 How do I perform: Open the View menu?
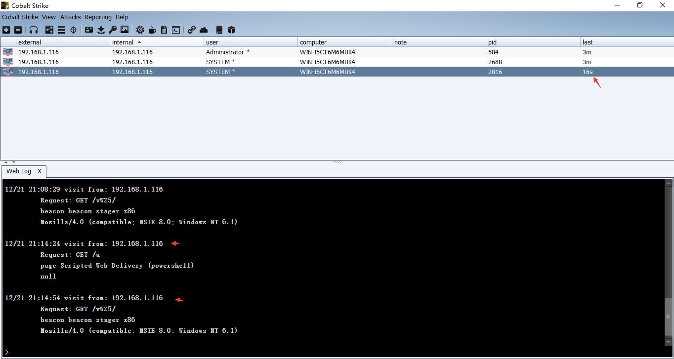pos(49,17)
